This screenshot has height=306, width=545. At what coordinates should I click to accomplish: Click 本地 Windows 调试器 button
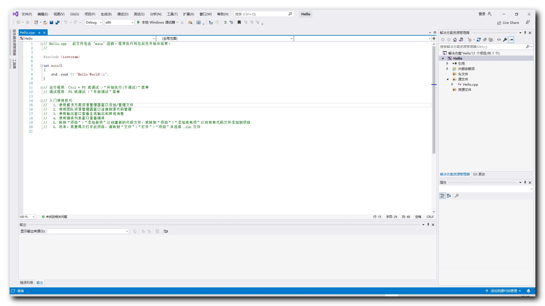coord(156,22)
